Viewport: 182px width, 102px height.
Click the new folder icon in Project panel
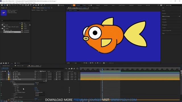click(4, 63)
